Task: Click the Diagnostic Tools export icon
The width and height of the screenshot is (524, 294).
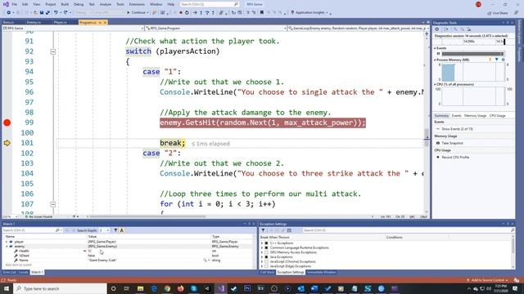Action: [x=446, y=29]
